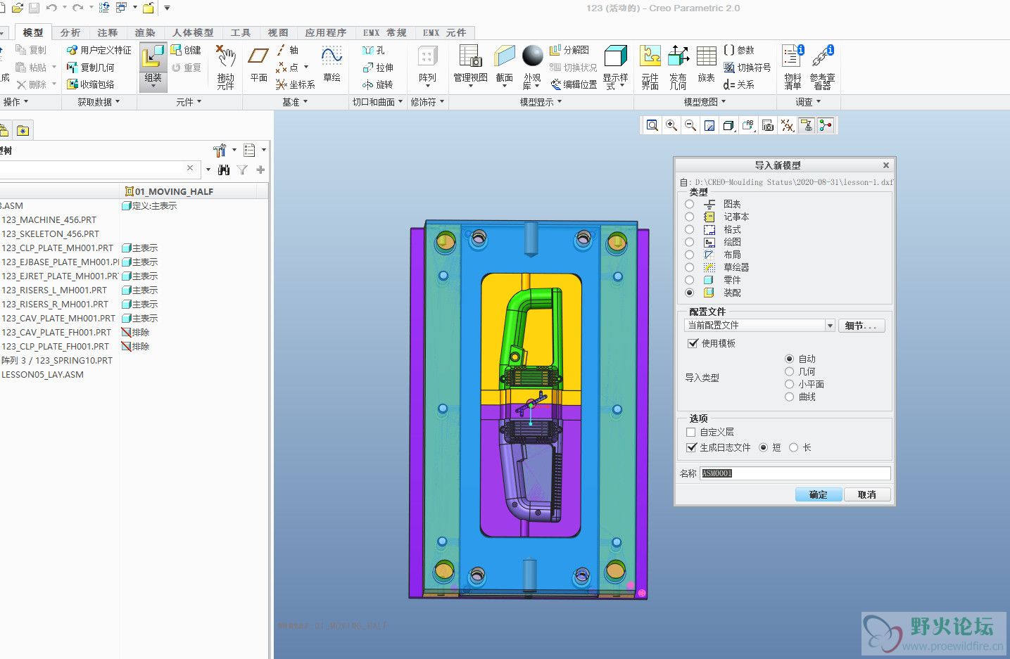Select the 绘图 (Drawing) type radio button

[x=689, y=242]
